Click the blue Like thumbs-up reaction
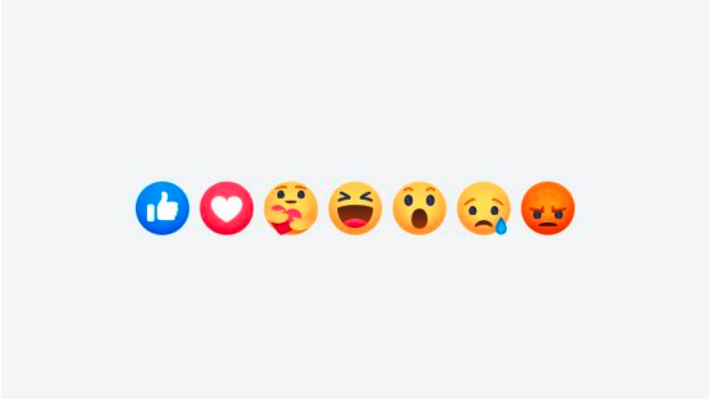 [162, 208]
